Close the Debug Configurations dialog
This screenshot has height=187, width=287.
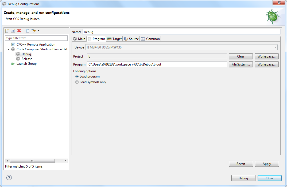click(269, 178)
